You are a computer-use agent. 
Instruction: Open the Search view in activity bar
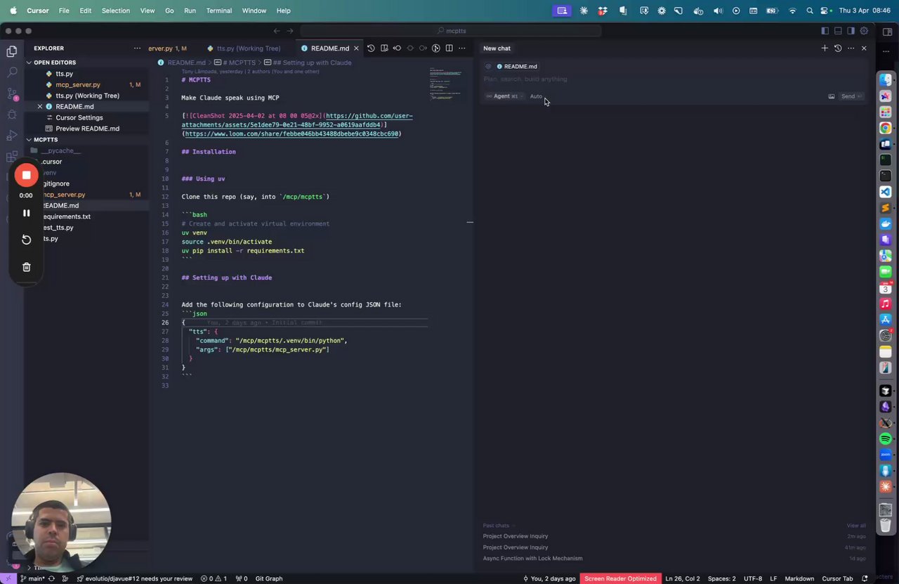click(12, 72)
